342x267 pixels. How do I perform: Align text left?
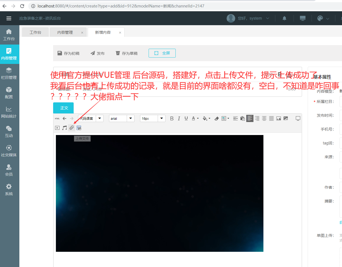[x=250, y=118]
